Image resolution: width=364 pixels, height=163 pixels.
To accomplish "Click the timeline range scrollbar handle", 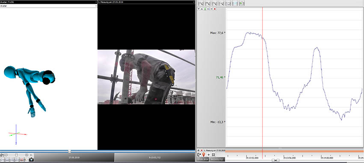I will coord(275,160).
